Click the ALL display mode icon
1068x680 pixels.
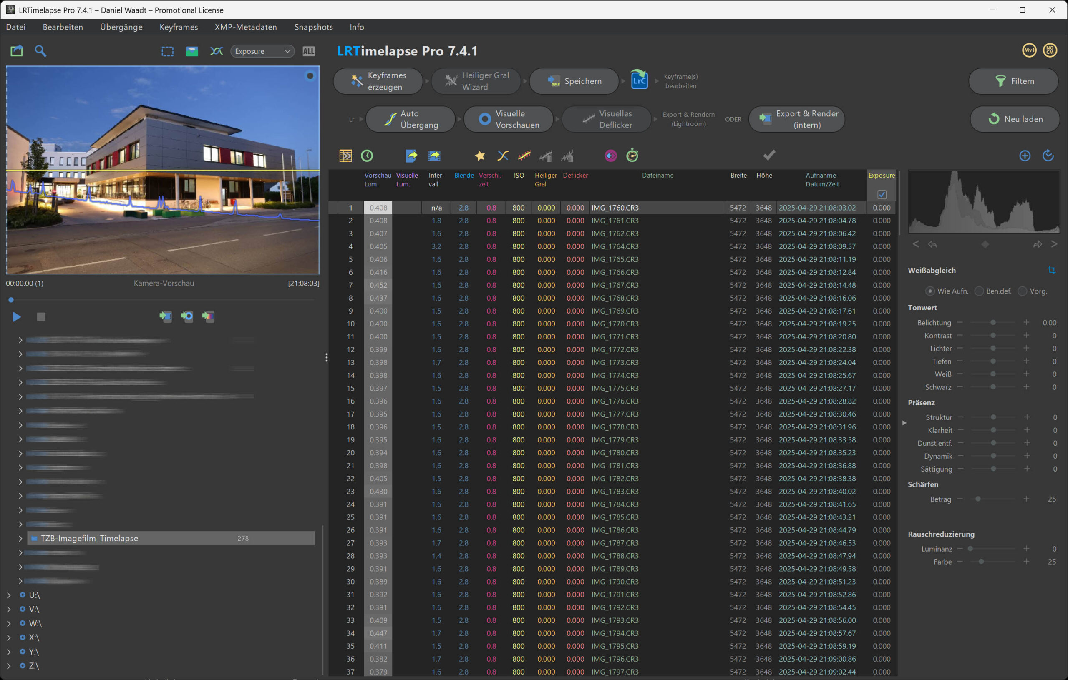pos(308,51)
